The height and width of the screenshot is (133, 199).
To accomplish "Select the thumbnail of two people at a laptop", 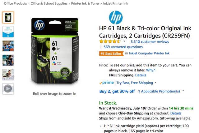I will (8, 46).
